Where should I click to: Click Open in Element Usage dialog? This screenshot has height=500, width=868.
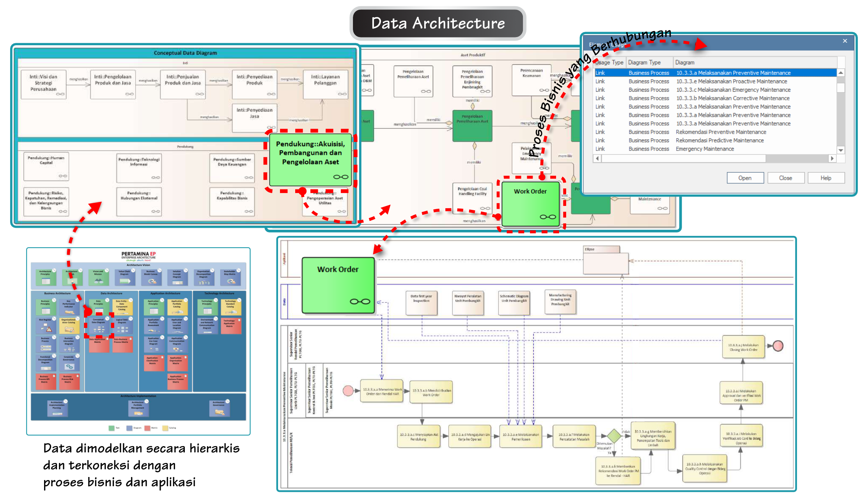pyautogui.click(x=745, y=178)
